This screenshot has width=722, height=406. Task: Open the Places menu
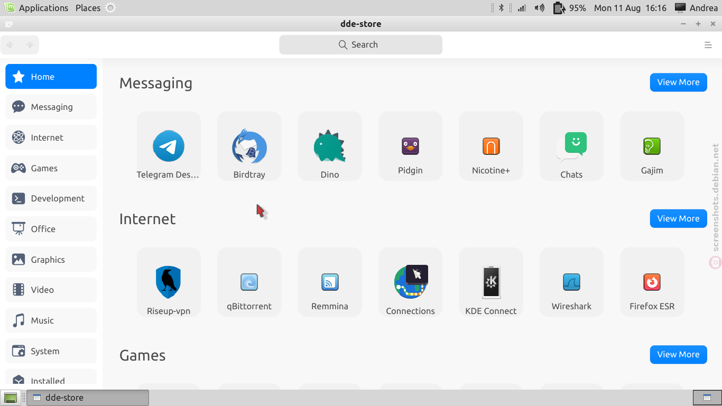88,8
